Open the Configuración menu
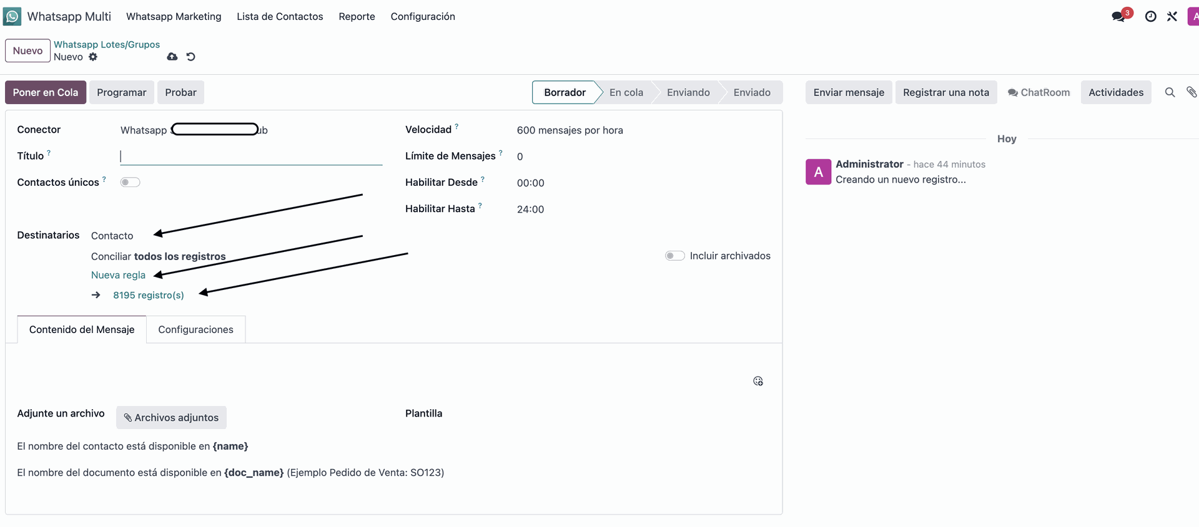This screenshot has width=1199, height=527. (423, 16)
